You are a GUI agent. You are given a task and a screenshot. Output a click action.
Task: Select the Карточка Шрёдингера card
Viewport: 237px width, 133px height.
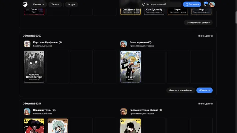pyautogui.click(x=34, y=66)
